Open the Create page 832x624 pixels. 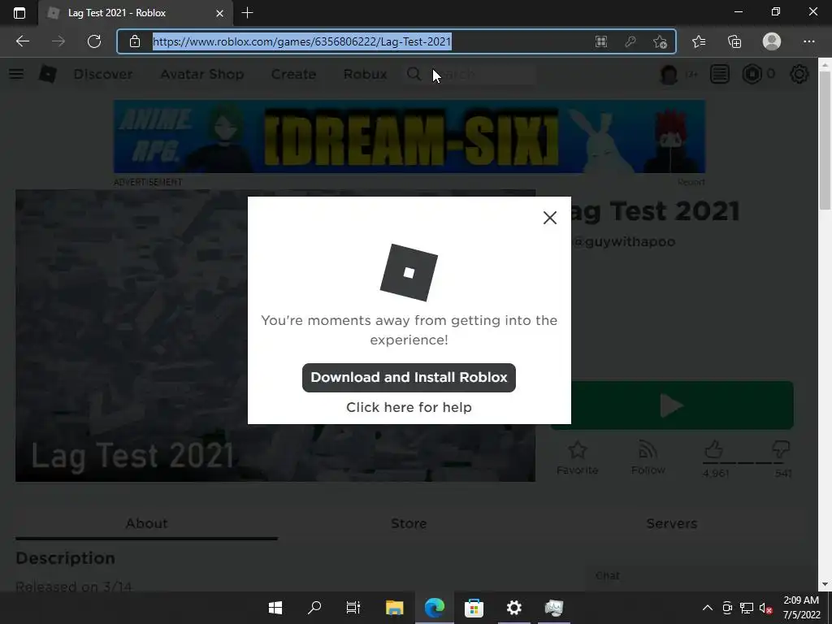pyautogui.click(x=293, y=74)
